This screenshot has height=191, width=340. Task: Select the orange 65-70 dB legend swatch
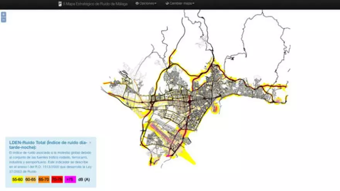coord(44,179)
